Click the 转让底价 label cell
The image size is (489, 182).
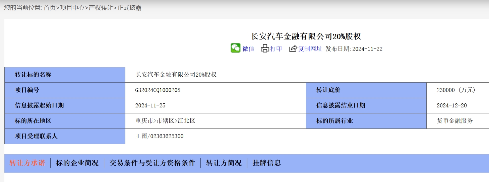[x=366, y=90]
